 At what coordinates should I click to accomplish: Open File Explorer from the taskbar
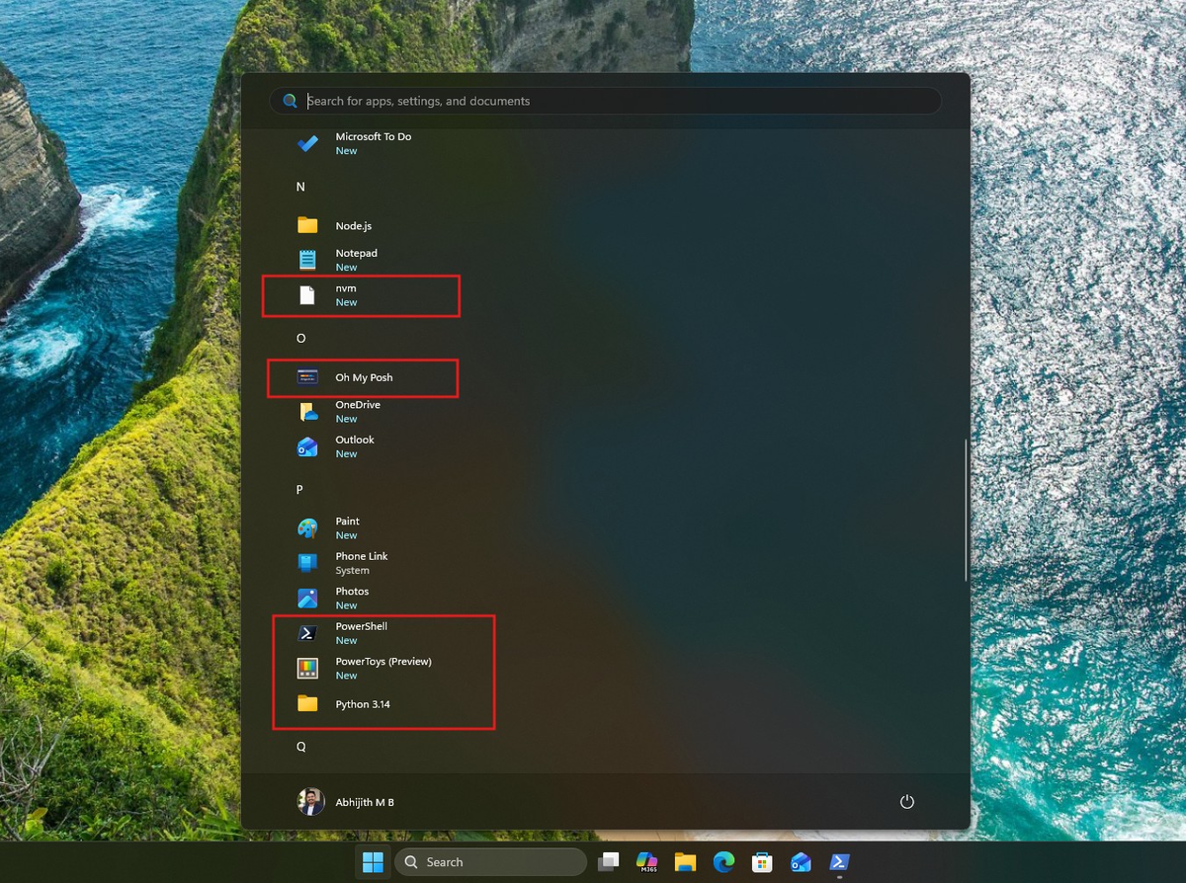pos(685,862)
